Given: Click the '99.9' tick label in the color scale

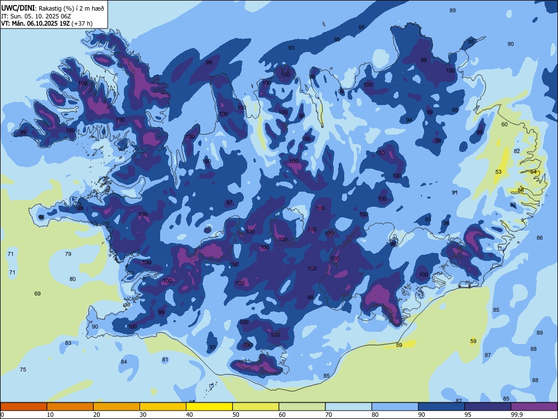Looking at the screenshot, I should 516,415.
